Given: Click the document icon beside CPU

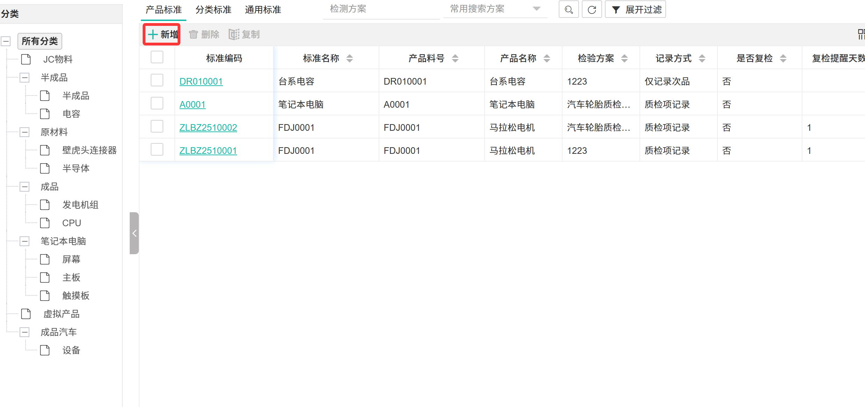Looking at the screenshot, I should (45, 223).
